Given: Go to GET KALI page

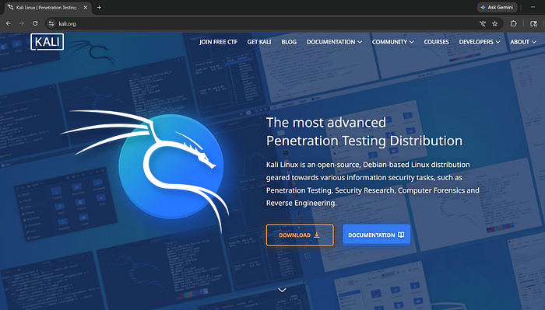Looking at the screenshot, I should [259, 42].
